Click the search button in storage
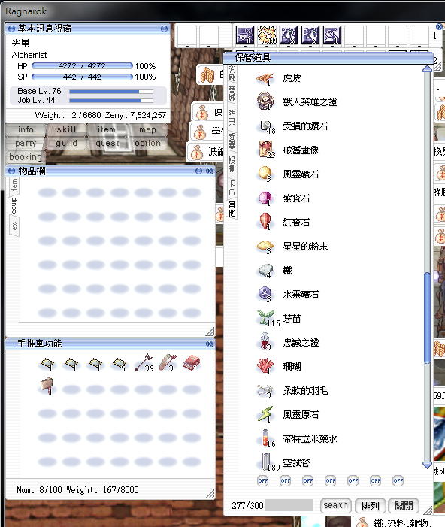Image resolution: width=445 pixels, height=527 pixels. (335, 505)
